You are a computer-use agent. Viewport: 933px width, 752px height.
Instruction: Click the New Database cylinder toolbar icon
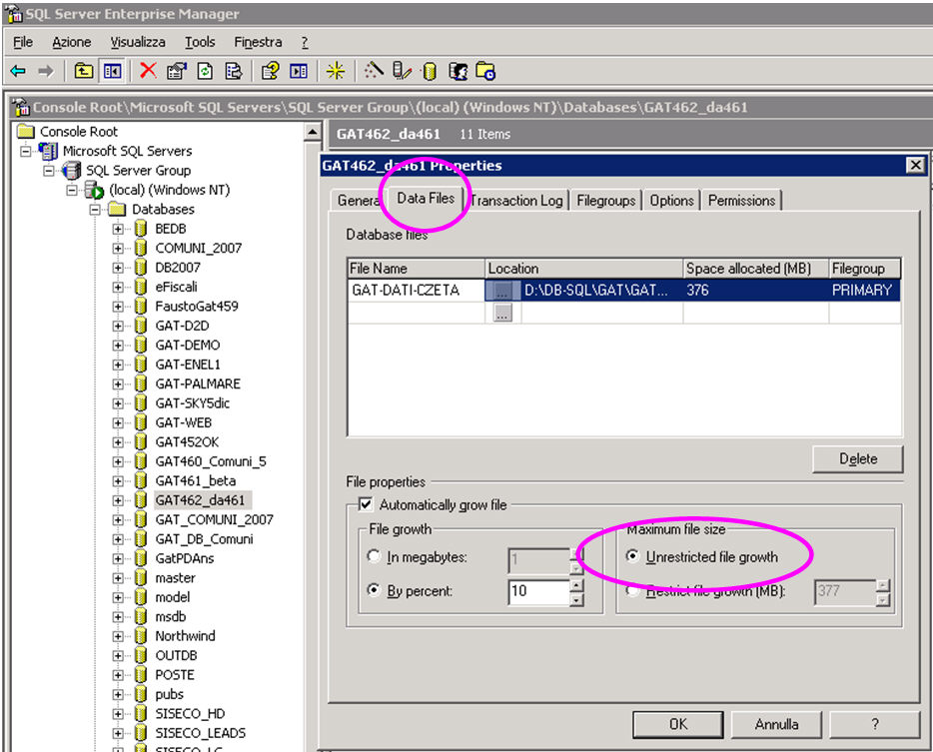point(429,71)
